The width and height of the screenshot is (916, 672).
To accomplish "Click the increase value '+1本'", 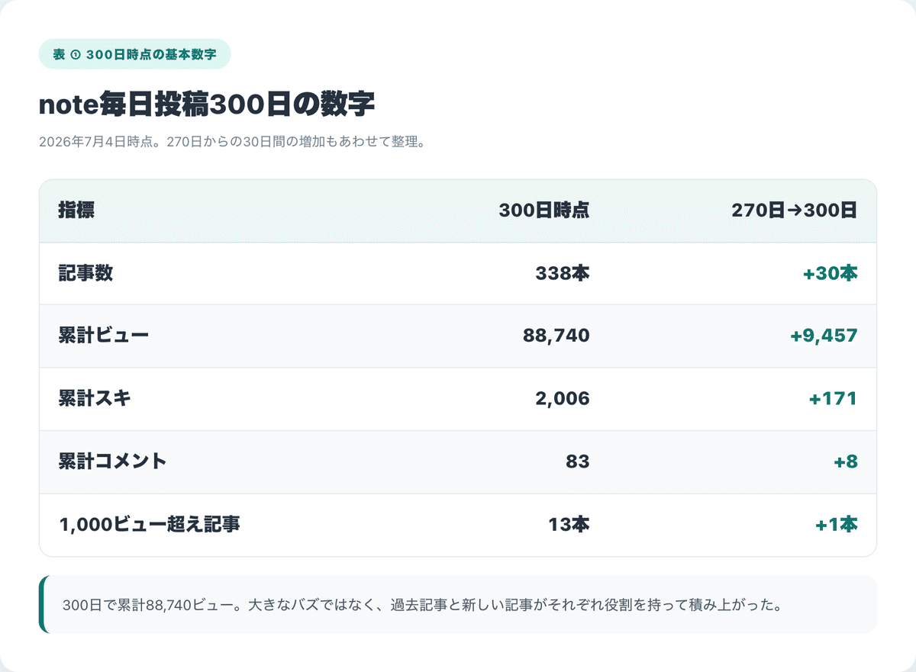I will pyautogui.click(x=837, y=525).
